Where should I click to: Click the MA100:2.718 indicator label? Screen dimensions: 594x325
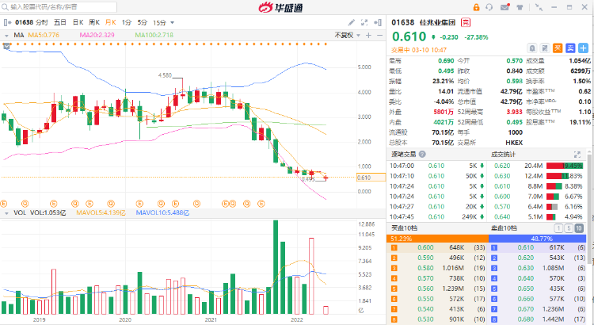[154, 35]
